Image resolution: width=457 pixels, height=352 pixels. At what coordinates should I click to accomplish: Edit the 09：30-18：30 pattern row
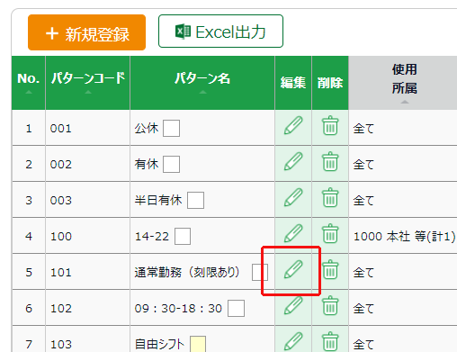[293, 305]
